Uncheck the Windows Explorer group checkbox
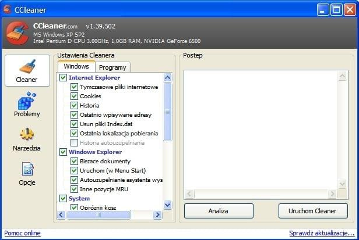Image resolution: width=359 pixels, height=240 pixels. click(63, 152)
